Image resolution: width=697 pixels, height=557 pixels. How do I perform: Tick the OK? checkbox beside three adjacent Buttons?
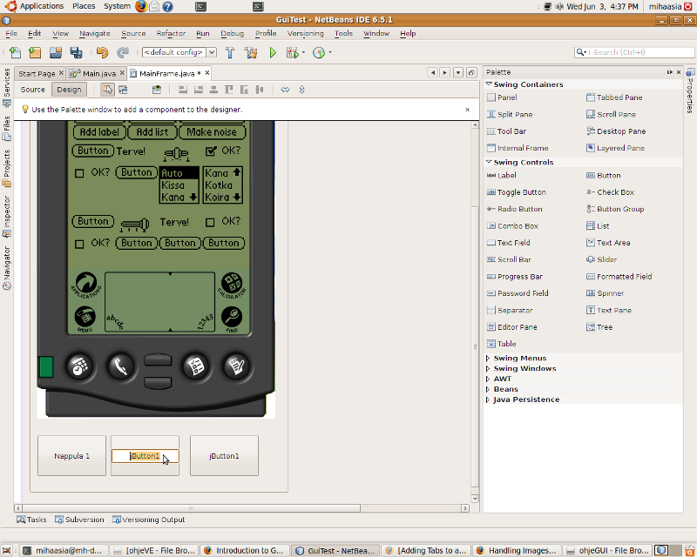click(79, 244)
